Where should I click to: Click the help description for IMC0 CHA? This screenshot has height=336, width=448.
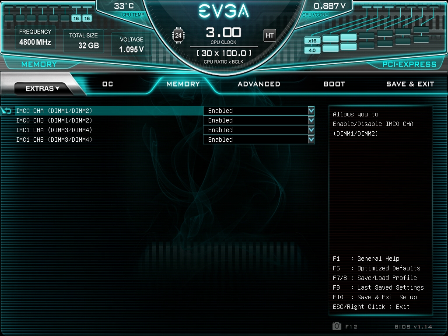(373, 124)
